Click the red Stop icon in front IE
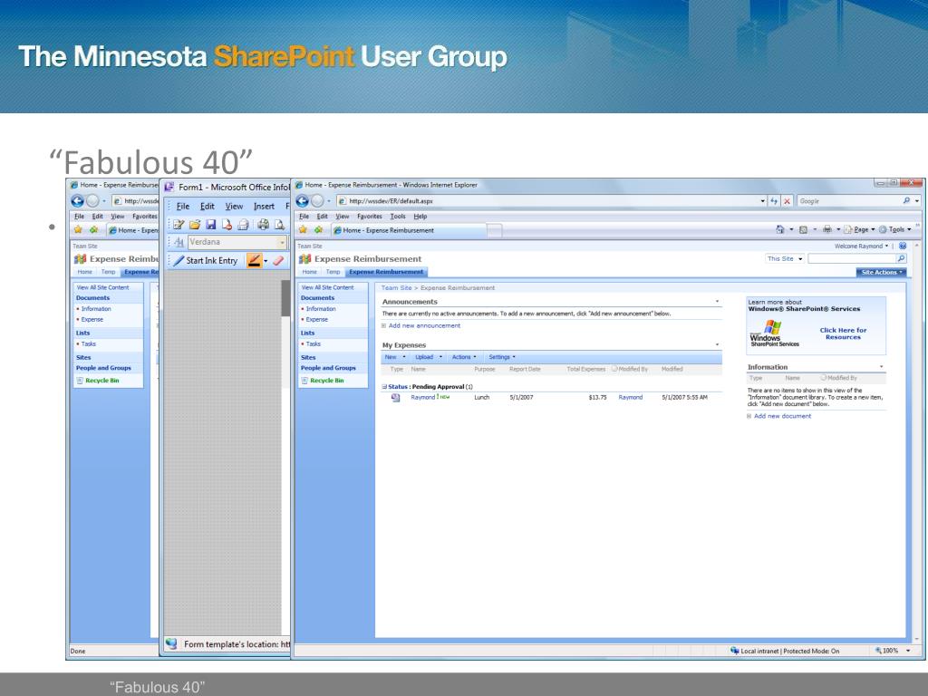The image size is (928, 696). click(788, 201)
